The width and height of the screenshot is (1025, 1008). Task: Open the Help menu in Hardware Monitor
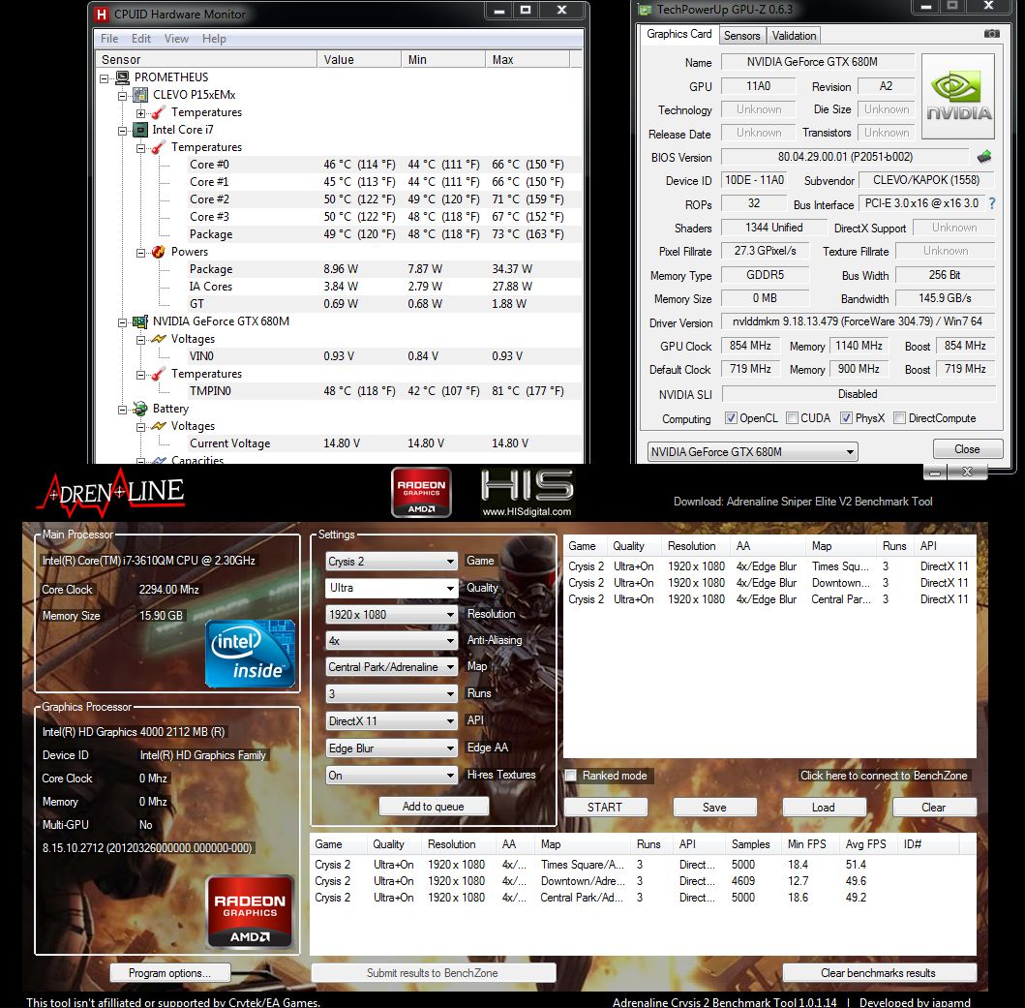click(x=214, y=39)
